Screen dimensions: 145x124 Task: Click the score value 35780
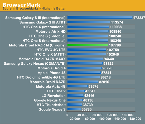tap(86, 109)
